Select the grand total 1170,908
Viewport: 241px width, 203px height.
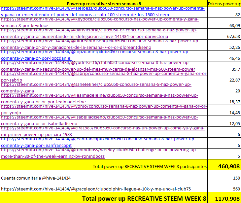224,198
